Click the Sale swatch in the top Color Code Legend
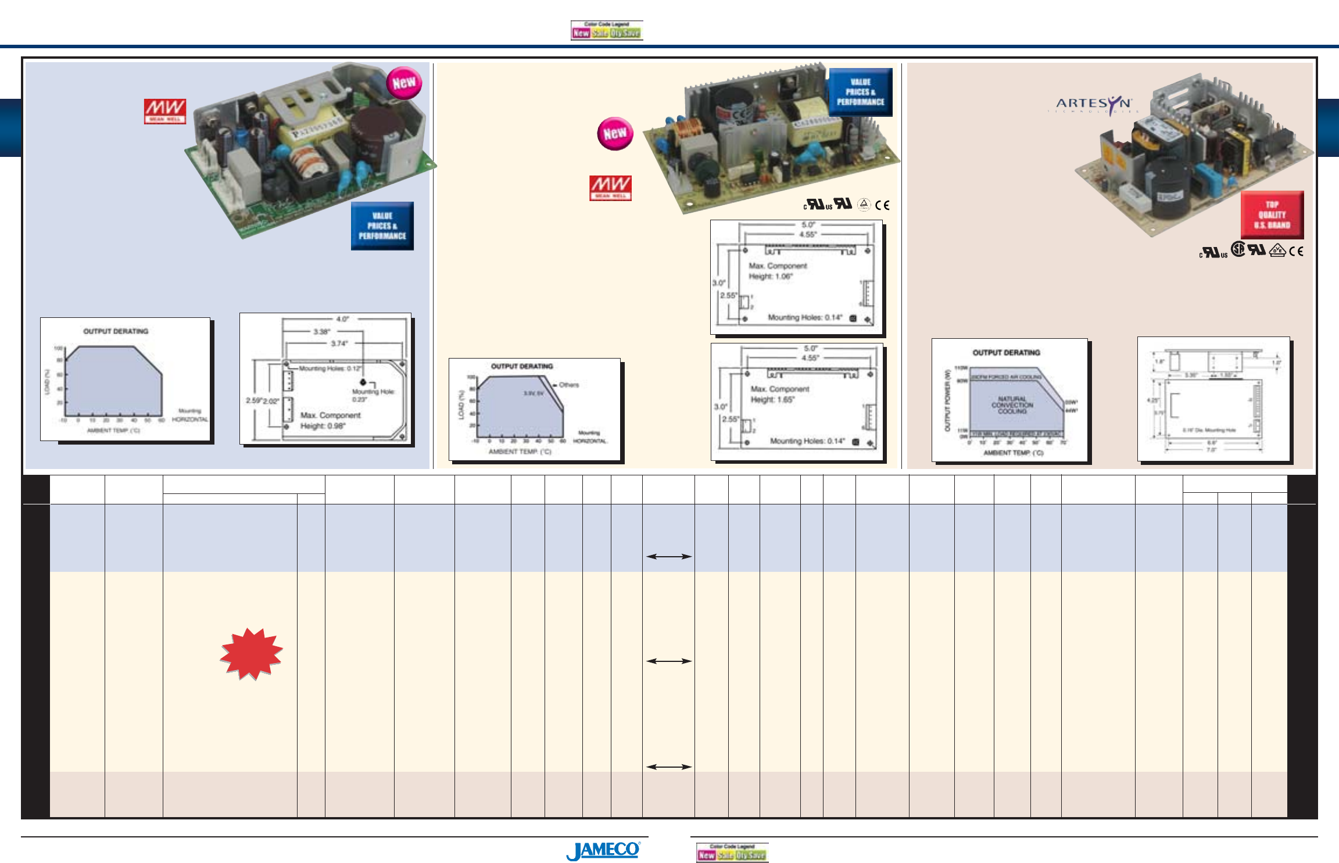Viewport: 1339px width, 863px height. click(x=600, y=33)
